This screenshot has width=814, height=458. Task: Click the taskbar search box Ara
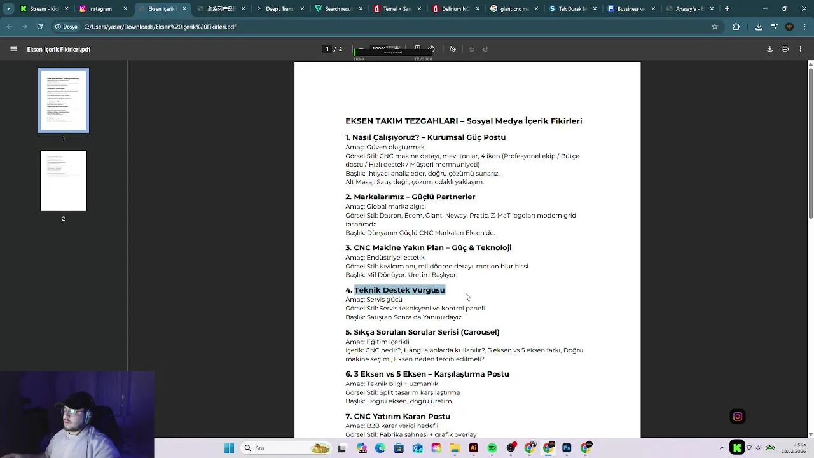(x=286, y=448)
